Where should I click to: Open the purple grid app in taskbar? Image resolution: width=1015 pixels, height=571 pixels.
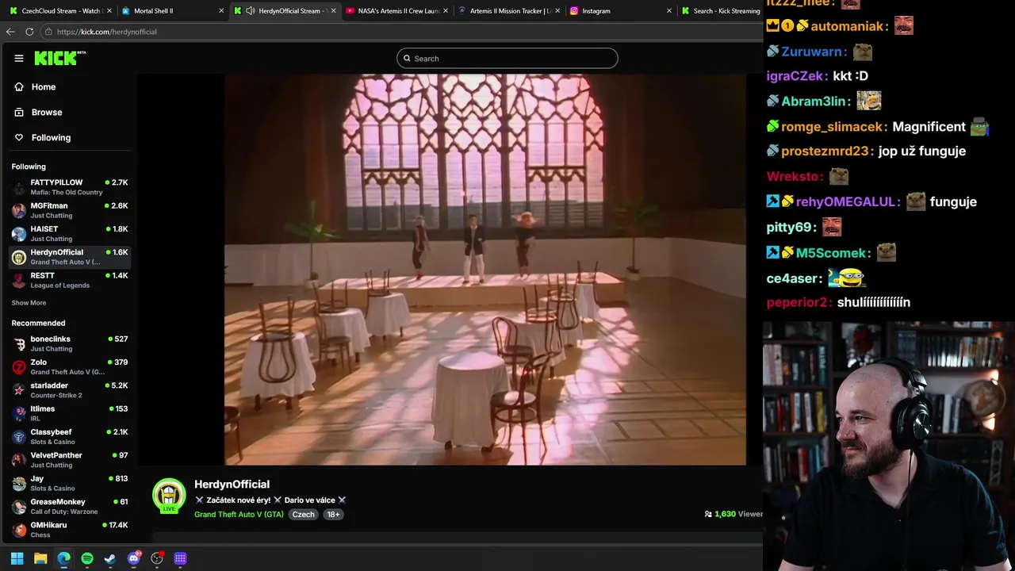point(180,558)
